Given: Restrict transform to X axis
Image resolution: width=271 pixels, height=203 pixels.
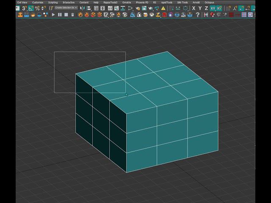Looking at the screenshot, I should (x=194, y=8).
